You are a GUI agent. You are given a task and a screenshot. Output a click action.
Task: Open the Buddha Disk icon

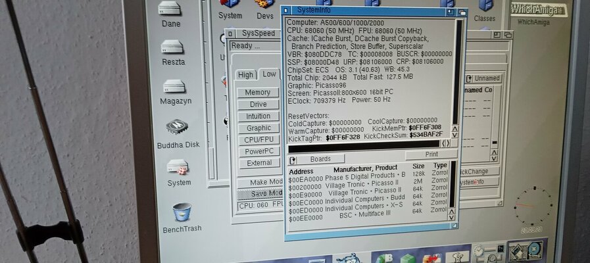[178, 128]
